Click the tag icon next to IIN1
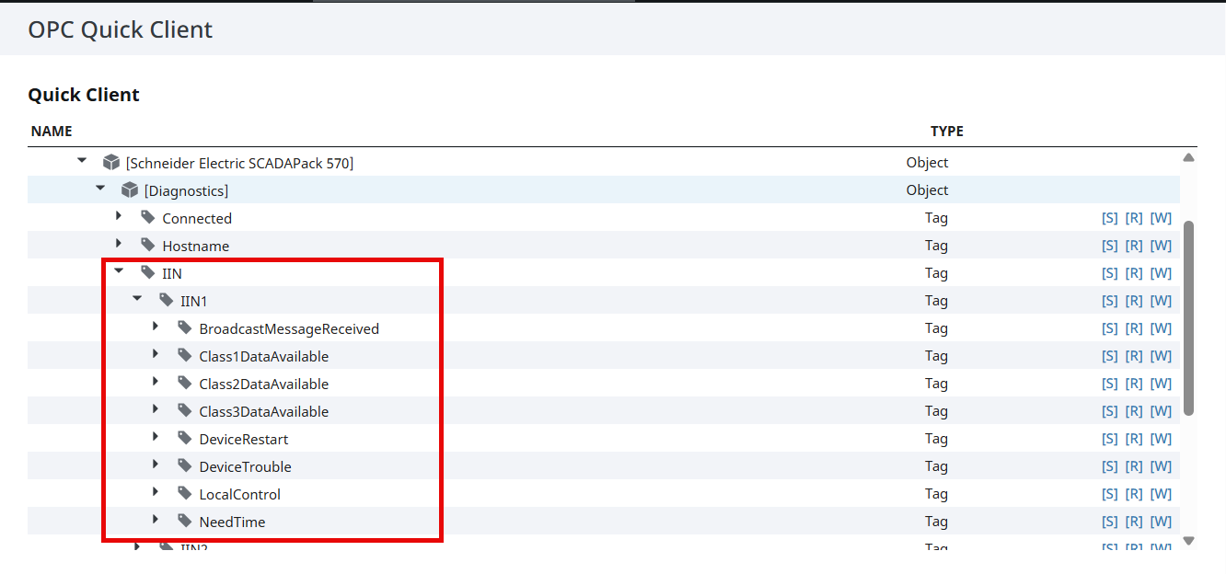Viewport: 1226px width, 574px height. click(167, 300)
